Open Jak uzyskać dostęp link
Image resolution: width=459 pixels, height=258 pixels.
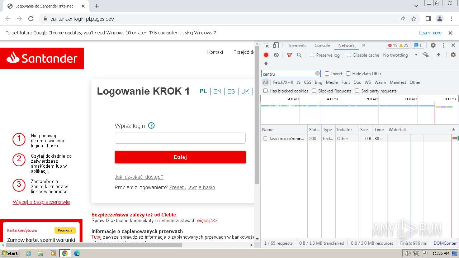(x=139, y=177)
